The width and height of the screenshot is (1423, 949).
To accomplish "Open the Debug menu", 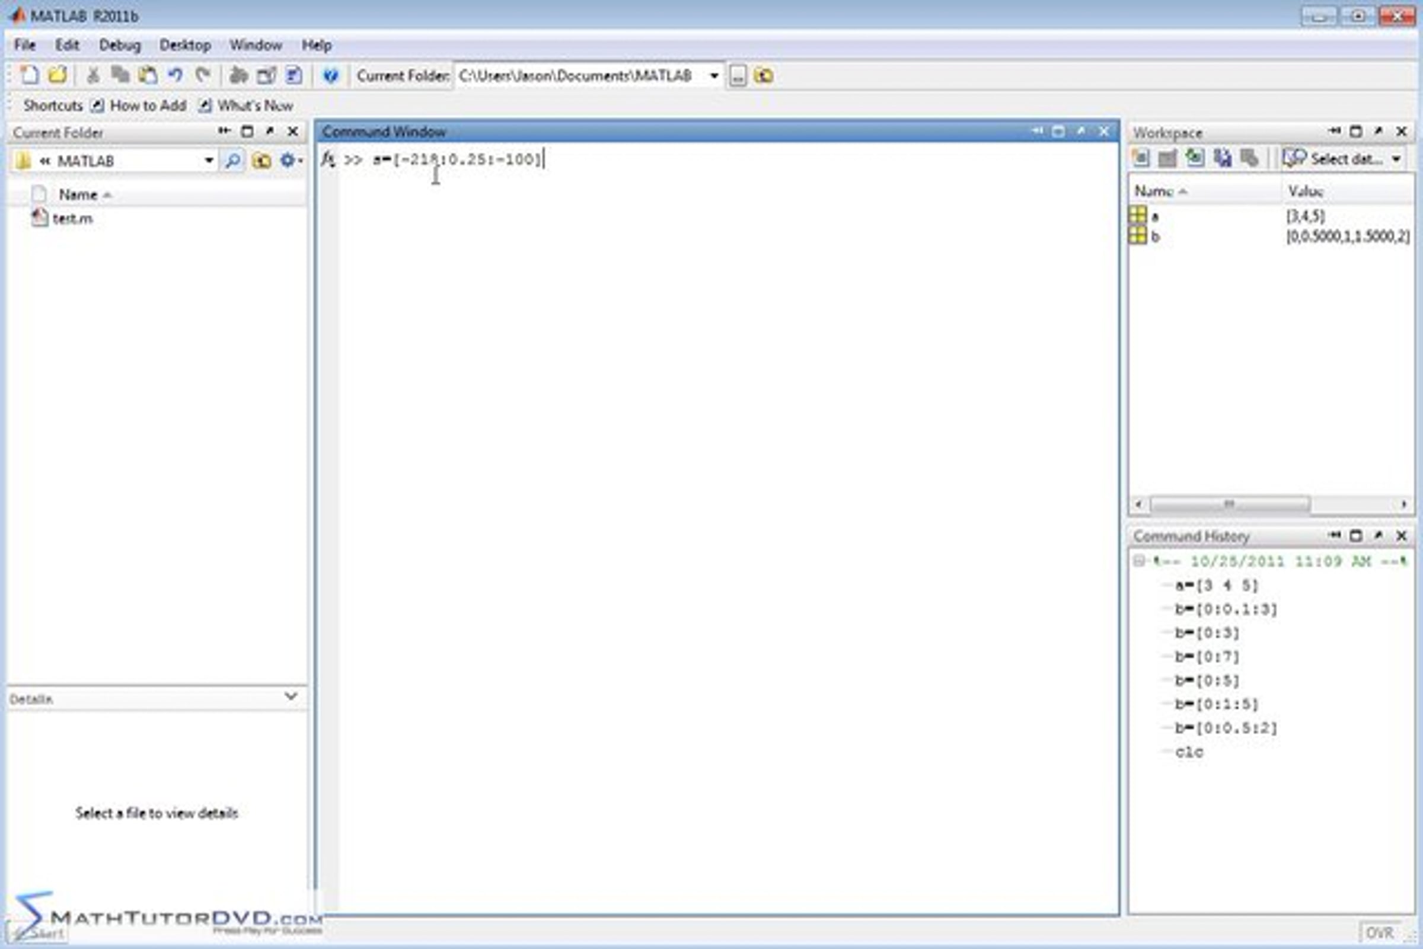I will click(x=120, y=46).
